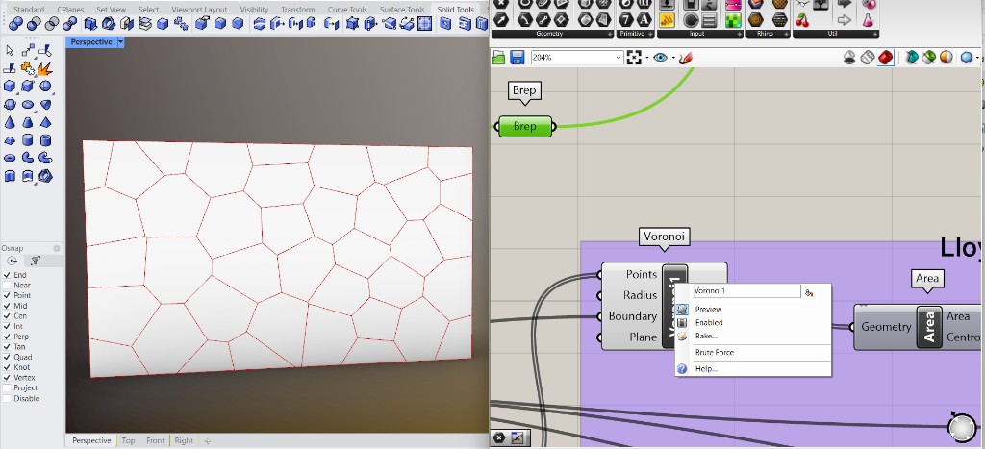Expand the Geometry panel plus button
This screenshot has height=449, width=985.
[x=609, y=34]
